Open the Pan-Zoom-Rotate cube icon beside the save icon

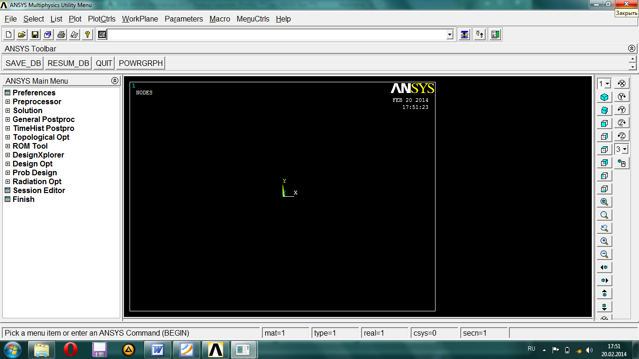tap(48, 35)
